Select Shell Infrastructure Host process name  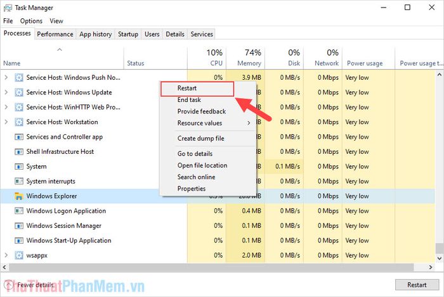pyautogui.click(x=60, y=152)
